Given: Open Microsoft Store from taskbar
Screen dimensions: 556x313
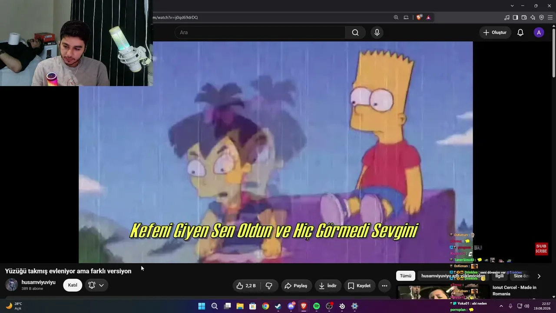Looking at the screenshot, I should pyautogui.click(x=253, y=306).
